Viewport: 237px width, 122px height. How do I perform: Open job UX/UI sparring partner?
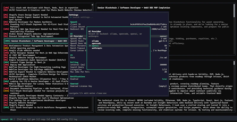[x=19, y=48]
